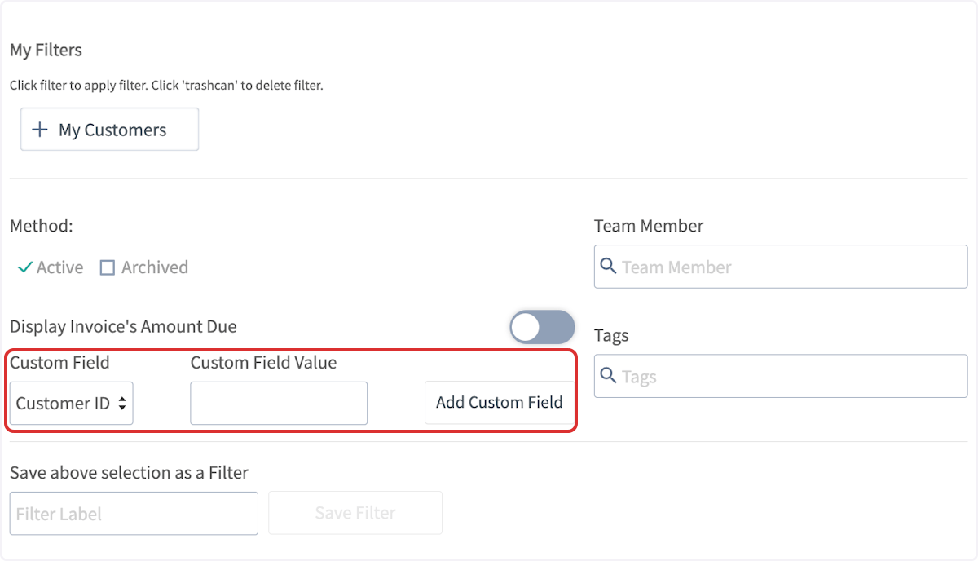The width and height of the screenshot is (978, 561).
Task: Click 'Save above selection as a Filter' text
Action: pos(129,472)
